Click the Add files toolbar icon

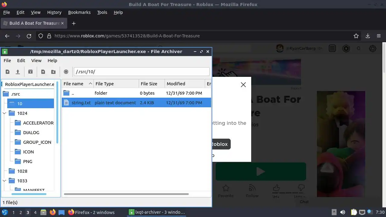(43, 72)
